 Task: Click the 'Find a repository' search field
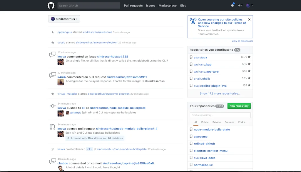point(220,115)
